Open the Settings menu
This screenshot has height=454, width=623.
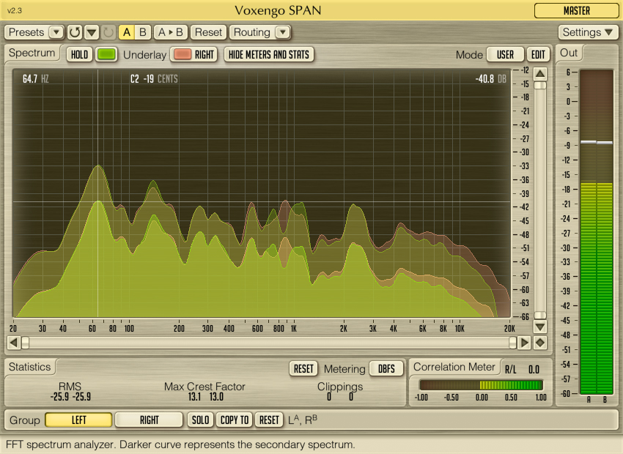[x=588, y=32]
